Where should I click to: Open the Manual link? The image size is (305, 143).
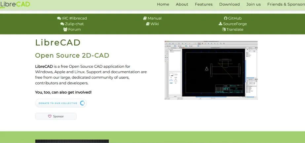tap(154, 18)
